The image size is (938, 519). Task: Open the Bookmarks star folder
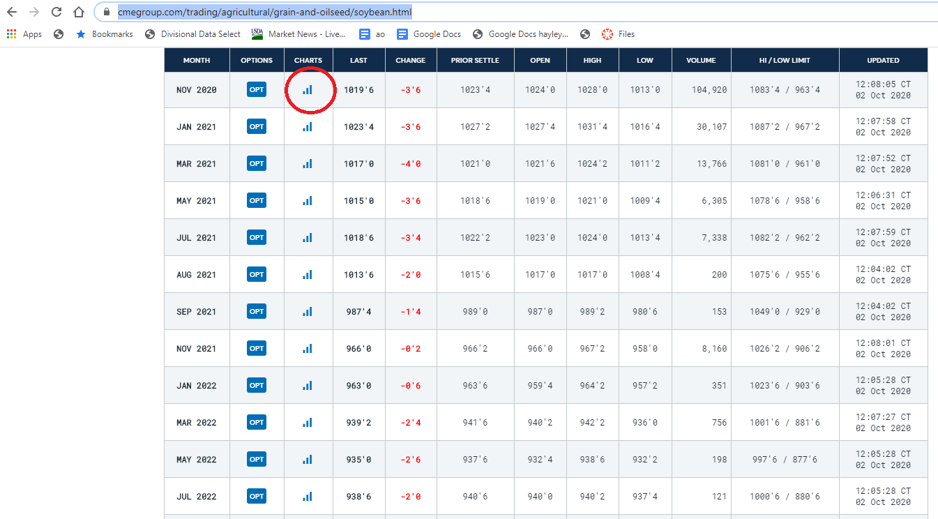pos(104,34)
